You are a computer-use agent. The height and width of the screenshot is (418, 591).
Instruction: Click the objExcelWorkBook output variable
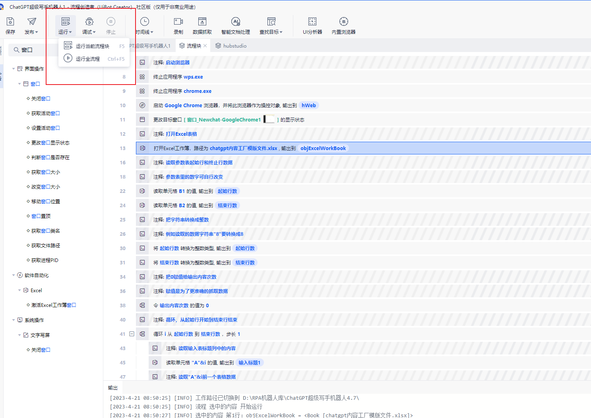[x=323, y=148]
